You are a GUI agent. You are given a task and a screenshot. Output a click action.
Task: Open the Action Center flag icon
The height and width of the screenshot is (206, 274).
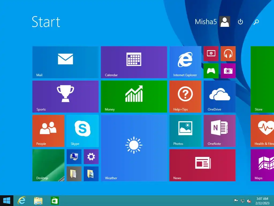click(x=236, y=201)
